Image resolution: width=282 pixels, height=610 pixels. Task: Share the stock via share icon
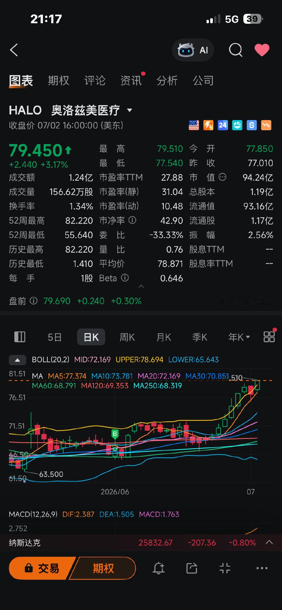click(x=192, y=568)
